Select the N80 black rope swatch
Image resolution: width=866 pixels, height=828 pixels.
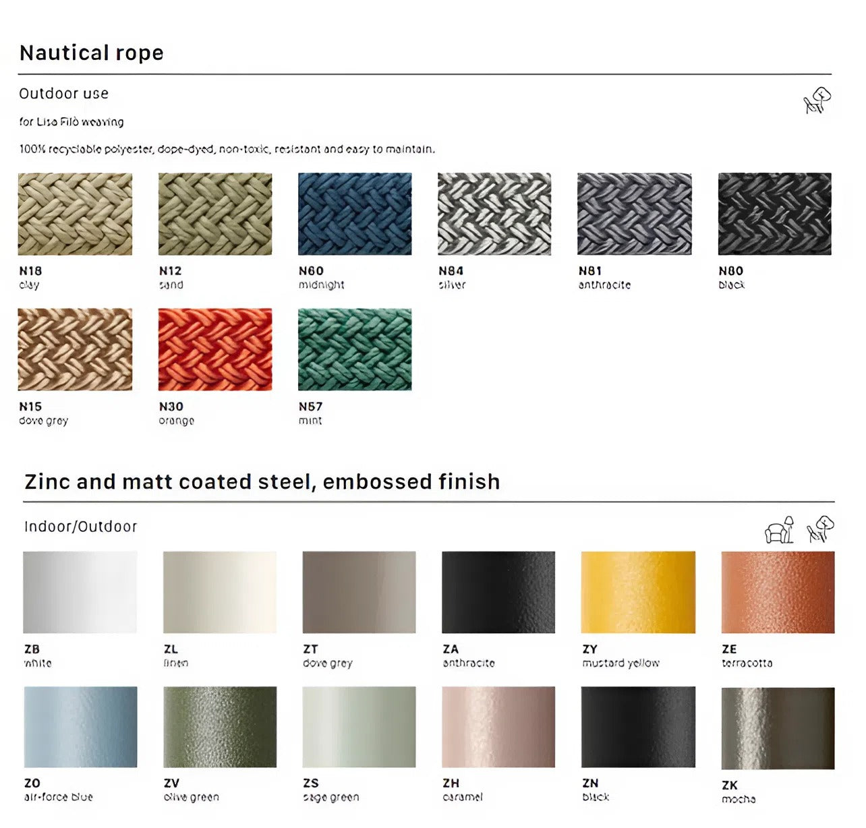[x=774, y=214]
